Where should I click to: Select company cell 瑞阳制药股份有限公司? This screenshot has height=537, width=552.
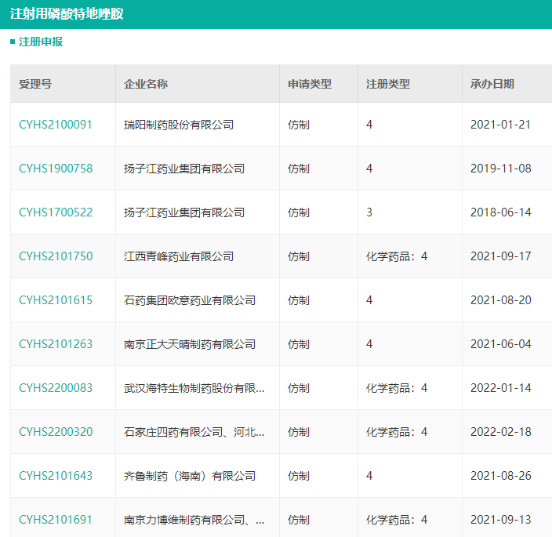click(x=179, y=125)
